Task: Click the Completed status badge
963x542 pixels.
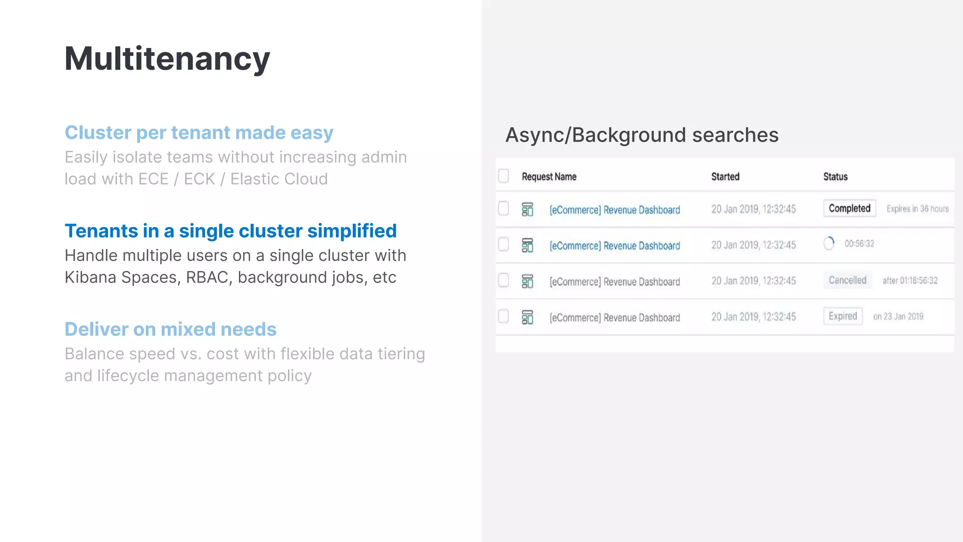Action: pos(849,208)
